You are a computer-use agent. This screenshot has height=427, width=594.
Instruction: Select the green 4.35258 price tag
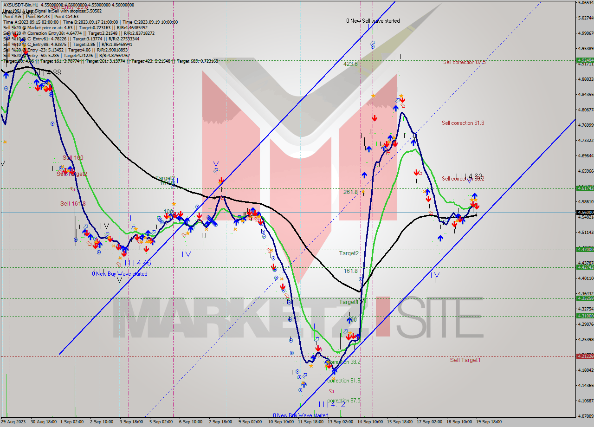[x=585, y=298]
